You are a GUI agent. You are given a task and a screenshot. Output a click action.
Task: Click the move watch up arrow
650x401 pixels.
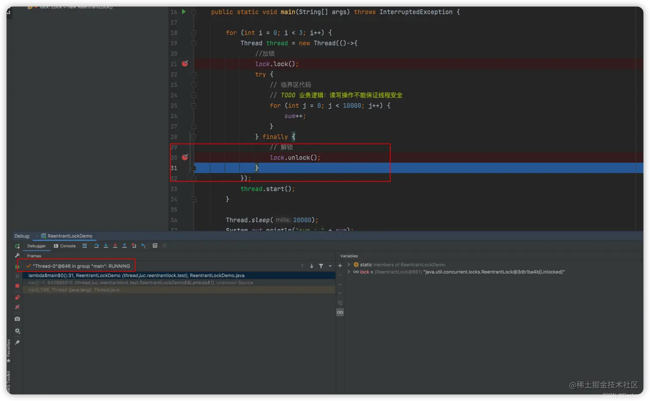point(340,284)
